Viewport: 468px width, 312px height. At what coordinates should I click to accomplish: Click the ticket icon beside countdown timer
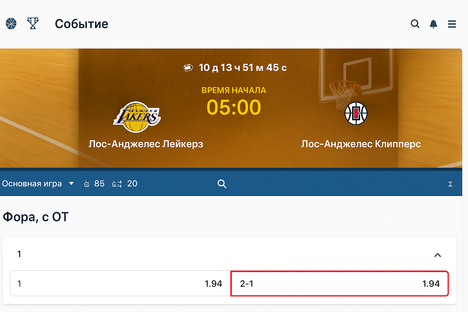(188, 68)
